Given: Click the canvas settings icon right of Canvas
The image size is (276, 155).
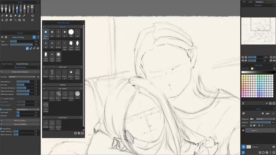Looking at the screenshot, I should pyautogui.click(x=273, y=147).
